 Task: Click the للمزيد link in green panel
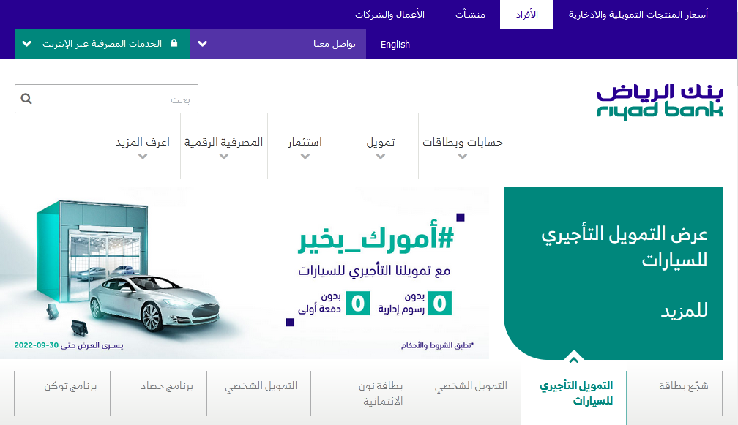point(685,311)
